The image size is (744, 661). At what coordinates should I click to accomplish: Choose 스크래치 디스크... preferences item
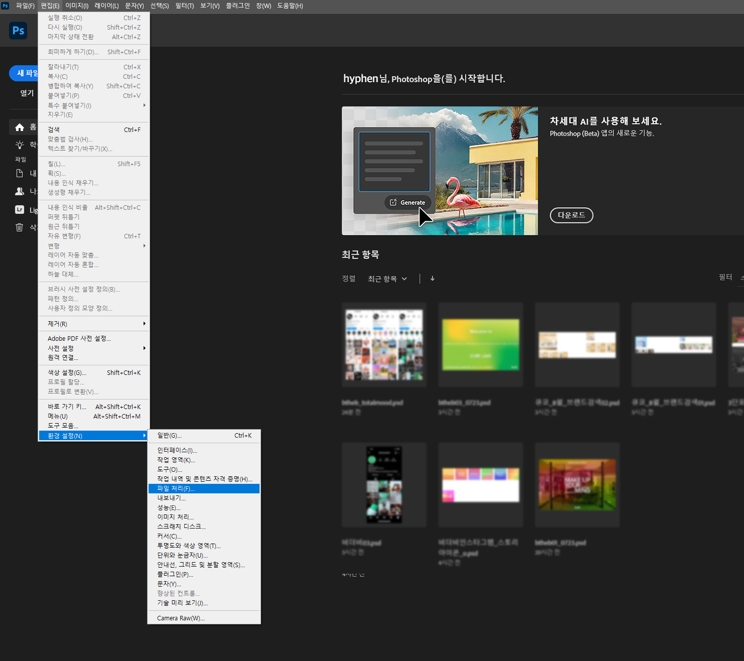(x=204, y=526)
